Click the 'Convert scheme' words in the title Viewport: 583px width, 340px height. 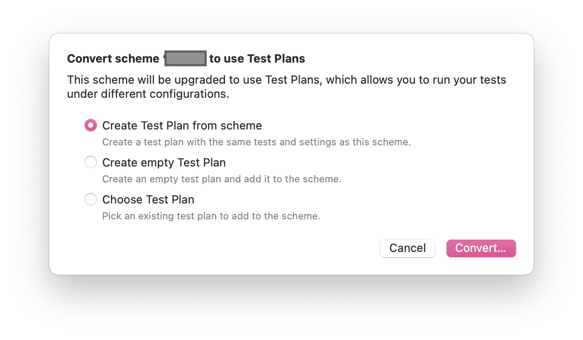113,59
